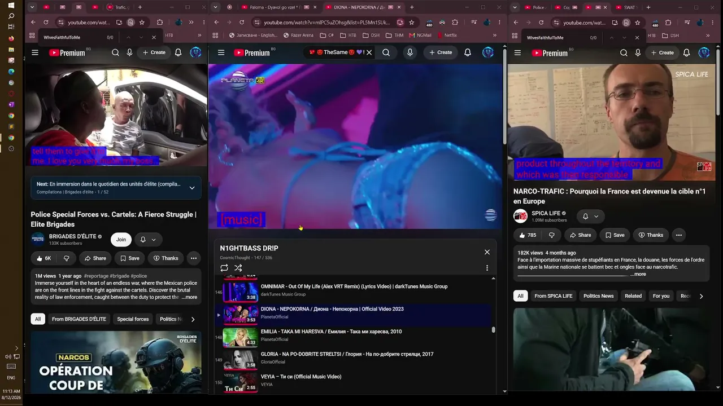Open notifications in the middle YouTube window
Image resolution: width=723 pixels, height=406 pixels.
point(468,52)
